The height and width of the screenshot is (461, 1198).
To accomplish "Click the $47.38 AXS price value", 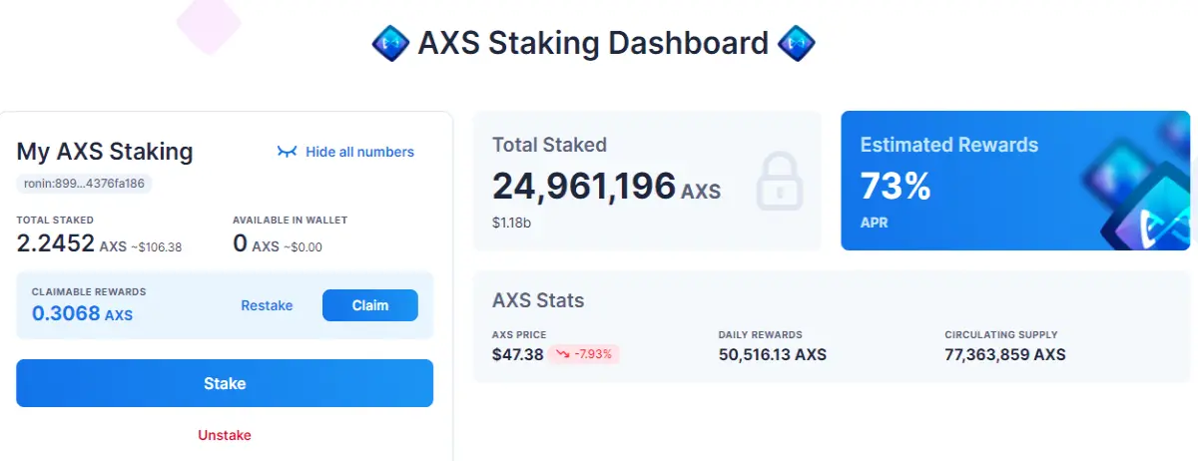I will tap(517, 354).
